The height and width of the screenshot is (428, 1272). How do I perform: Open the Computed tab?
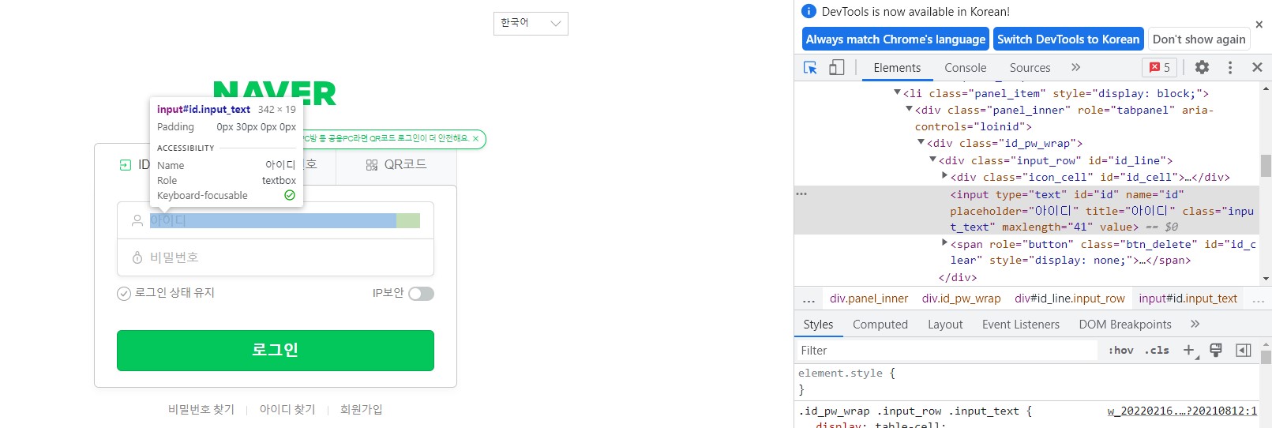880,325
